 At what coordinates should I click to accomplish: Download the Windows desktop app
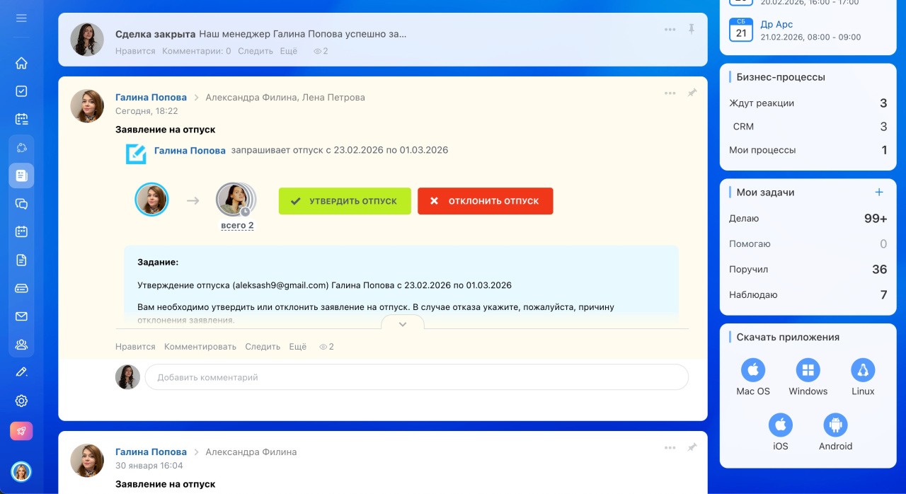pos(808,370)
